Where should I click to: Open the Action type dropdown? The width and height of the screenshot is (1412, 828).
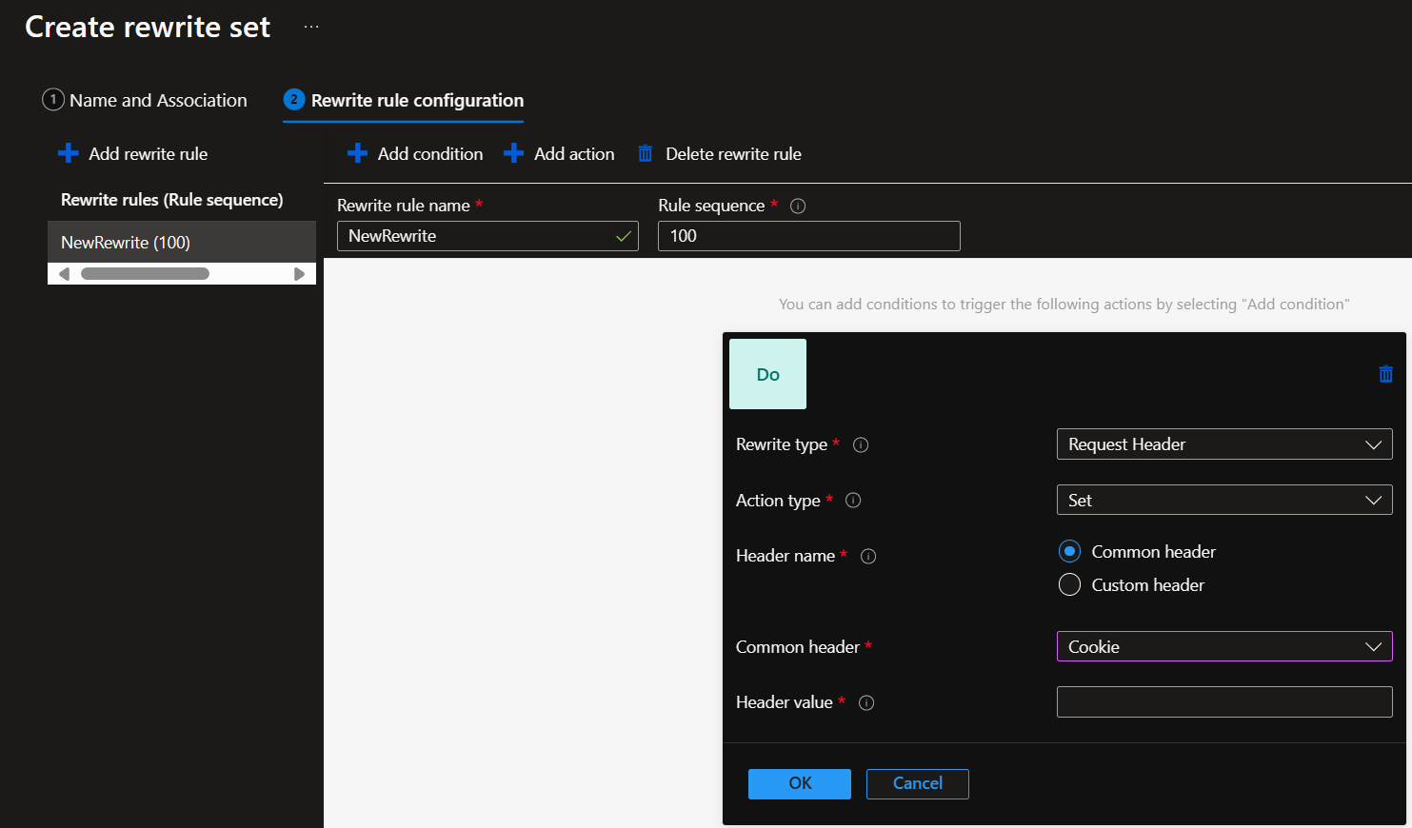(x=1224, y=500)
